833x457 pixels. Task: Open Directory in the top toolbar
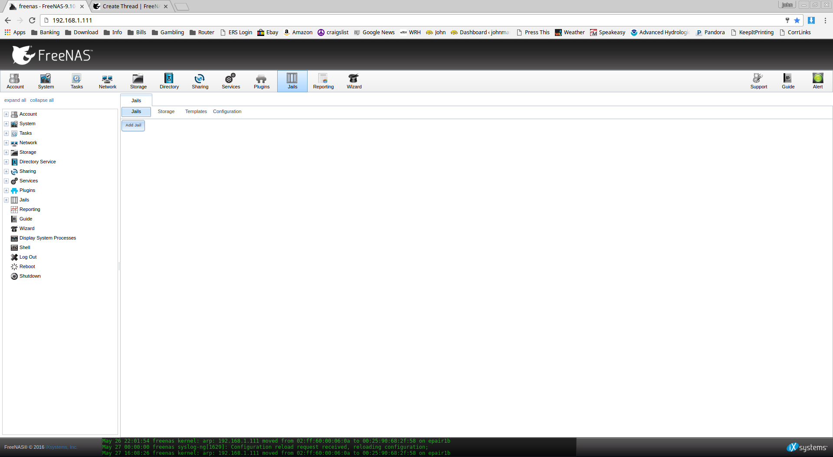click(x=169, y=81)
